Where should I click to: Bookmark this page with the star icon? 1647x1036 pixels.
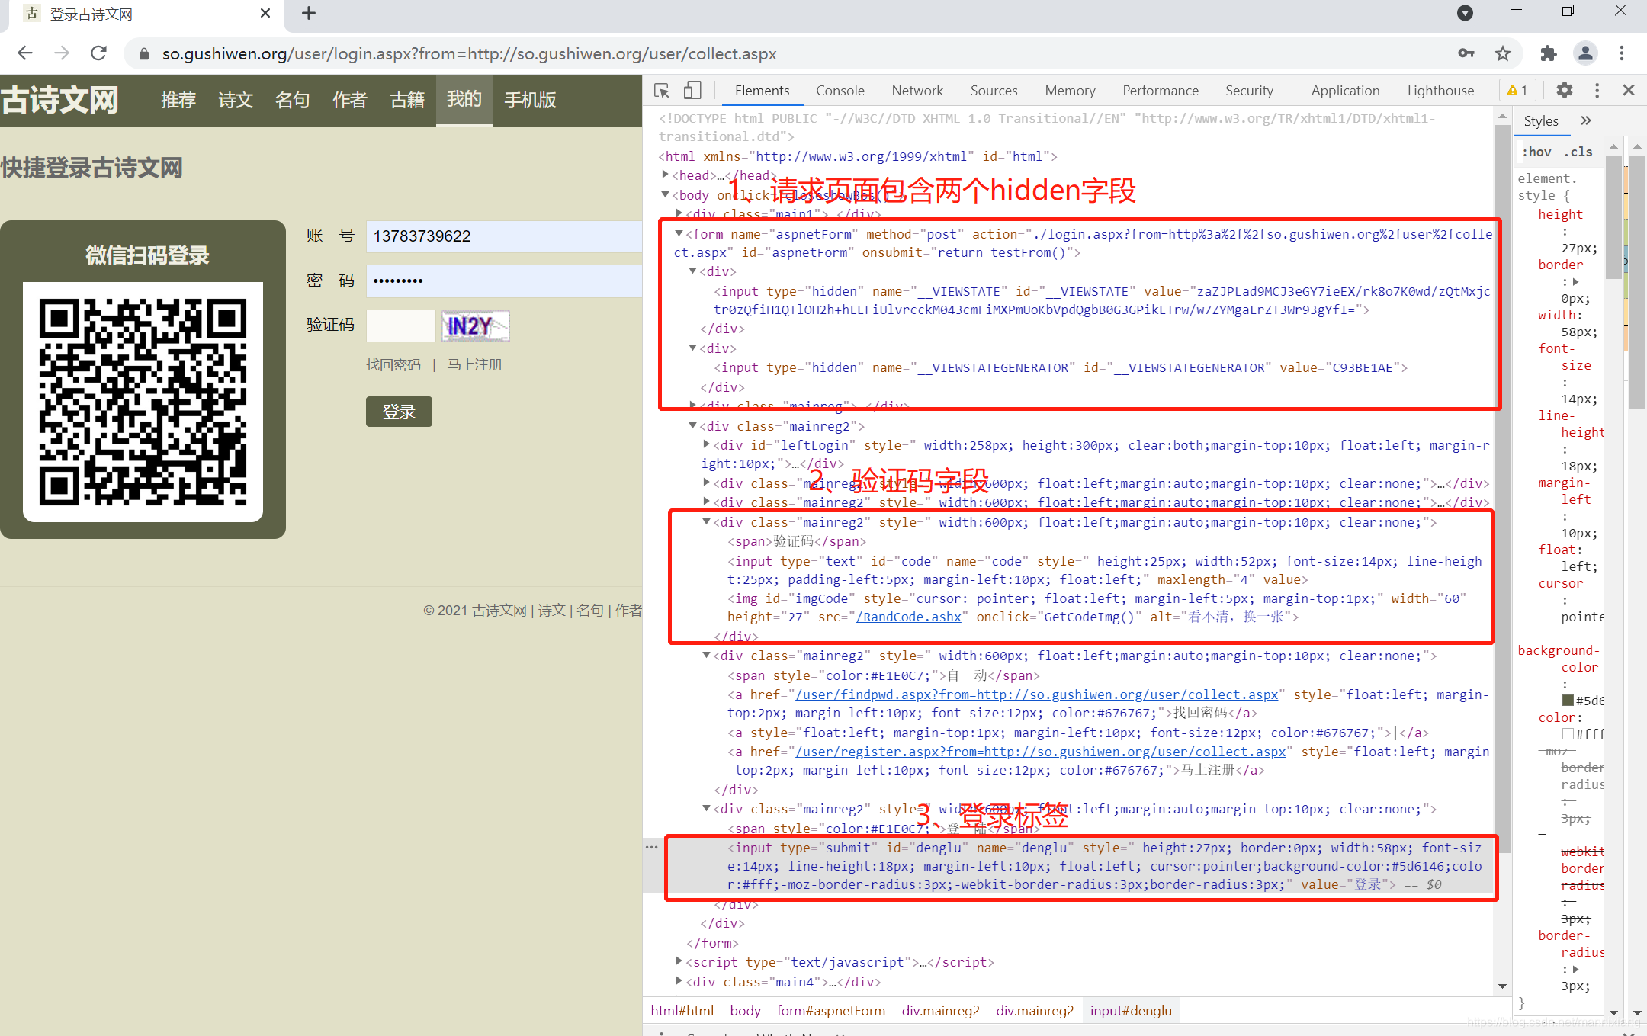1502,53
